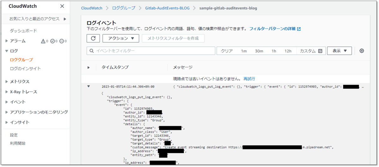Select the カスタム time range
The width and height of the screenshot is (379, 167).
coord(308,51)
